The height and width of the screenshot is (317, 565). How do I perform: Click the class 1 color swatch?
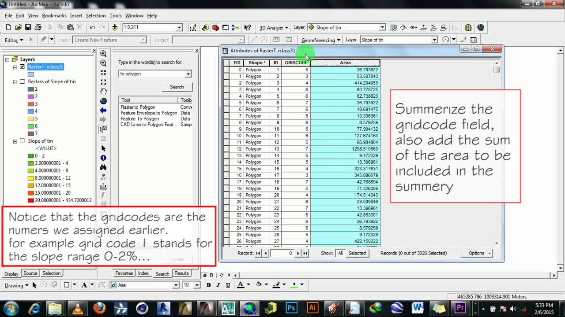click(x=31, y=89)
